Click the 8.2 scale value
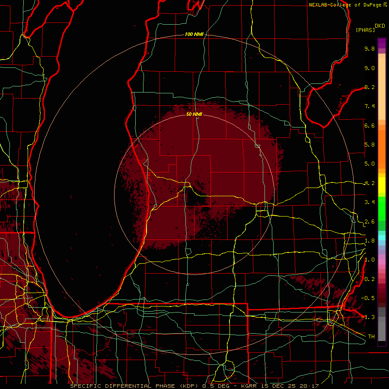 [370, 87]
